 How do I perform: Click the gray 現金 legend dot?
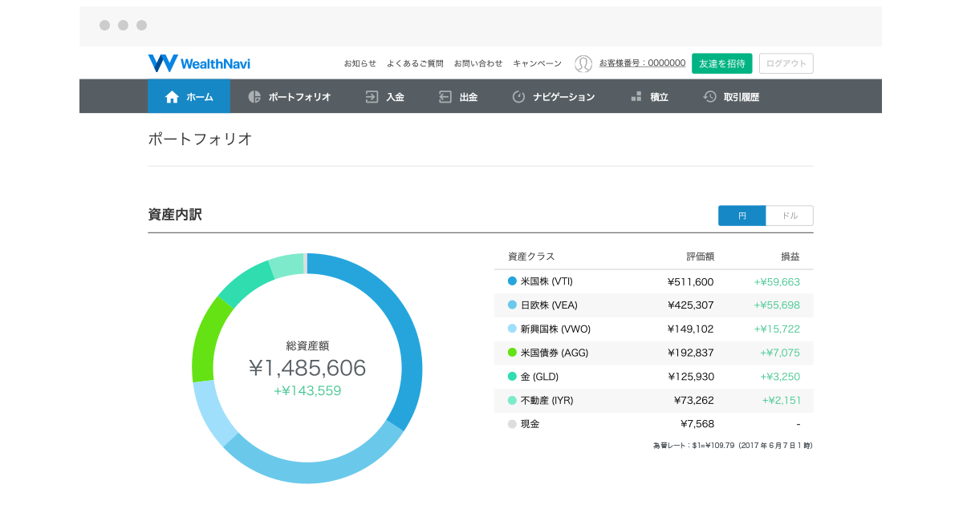coord(512,424)
